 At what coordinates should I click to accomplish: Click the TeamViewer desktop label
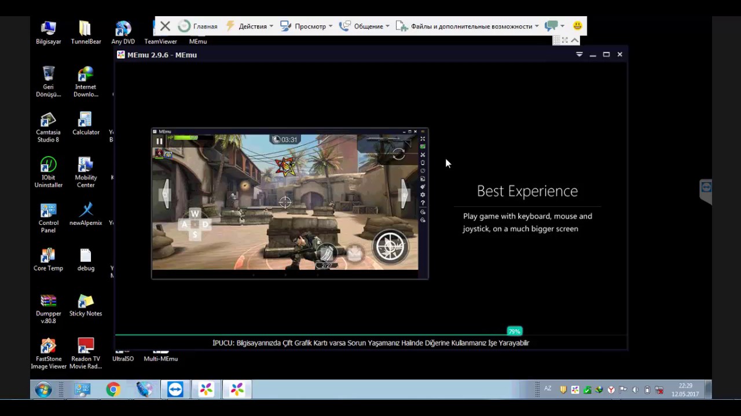160,42
